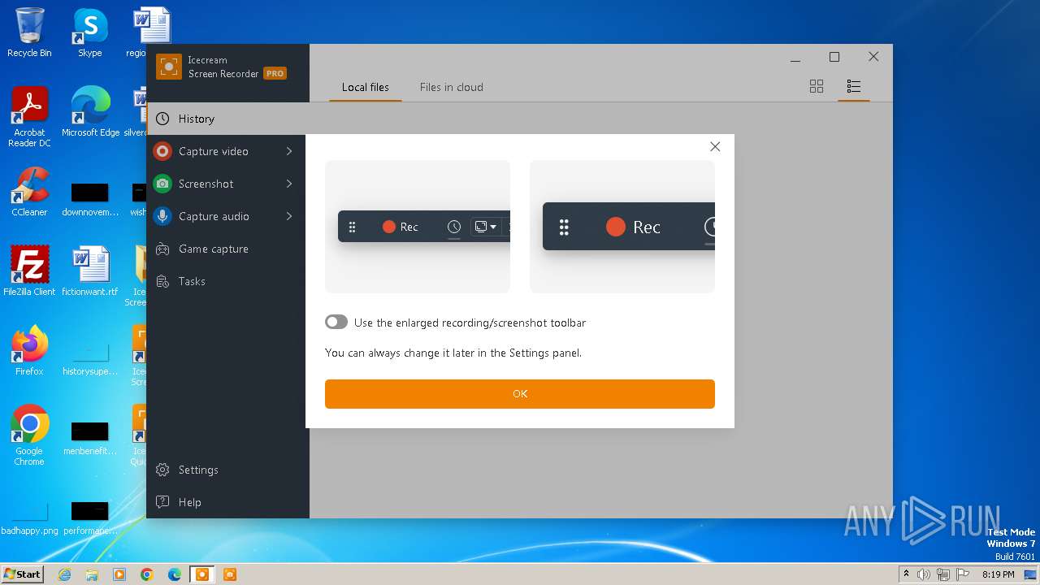Viewport: 1040px width, 585px height.
Task: Click the taskbar clock 8:19 PM
Action: point(998,574)
